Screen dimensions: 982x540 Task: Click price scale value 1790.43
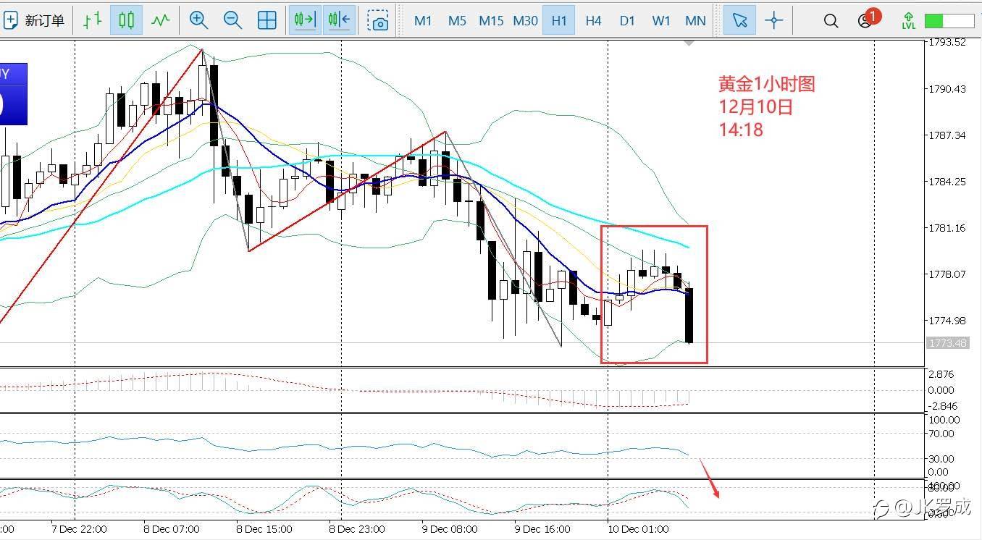point(948,89)
